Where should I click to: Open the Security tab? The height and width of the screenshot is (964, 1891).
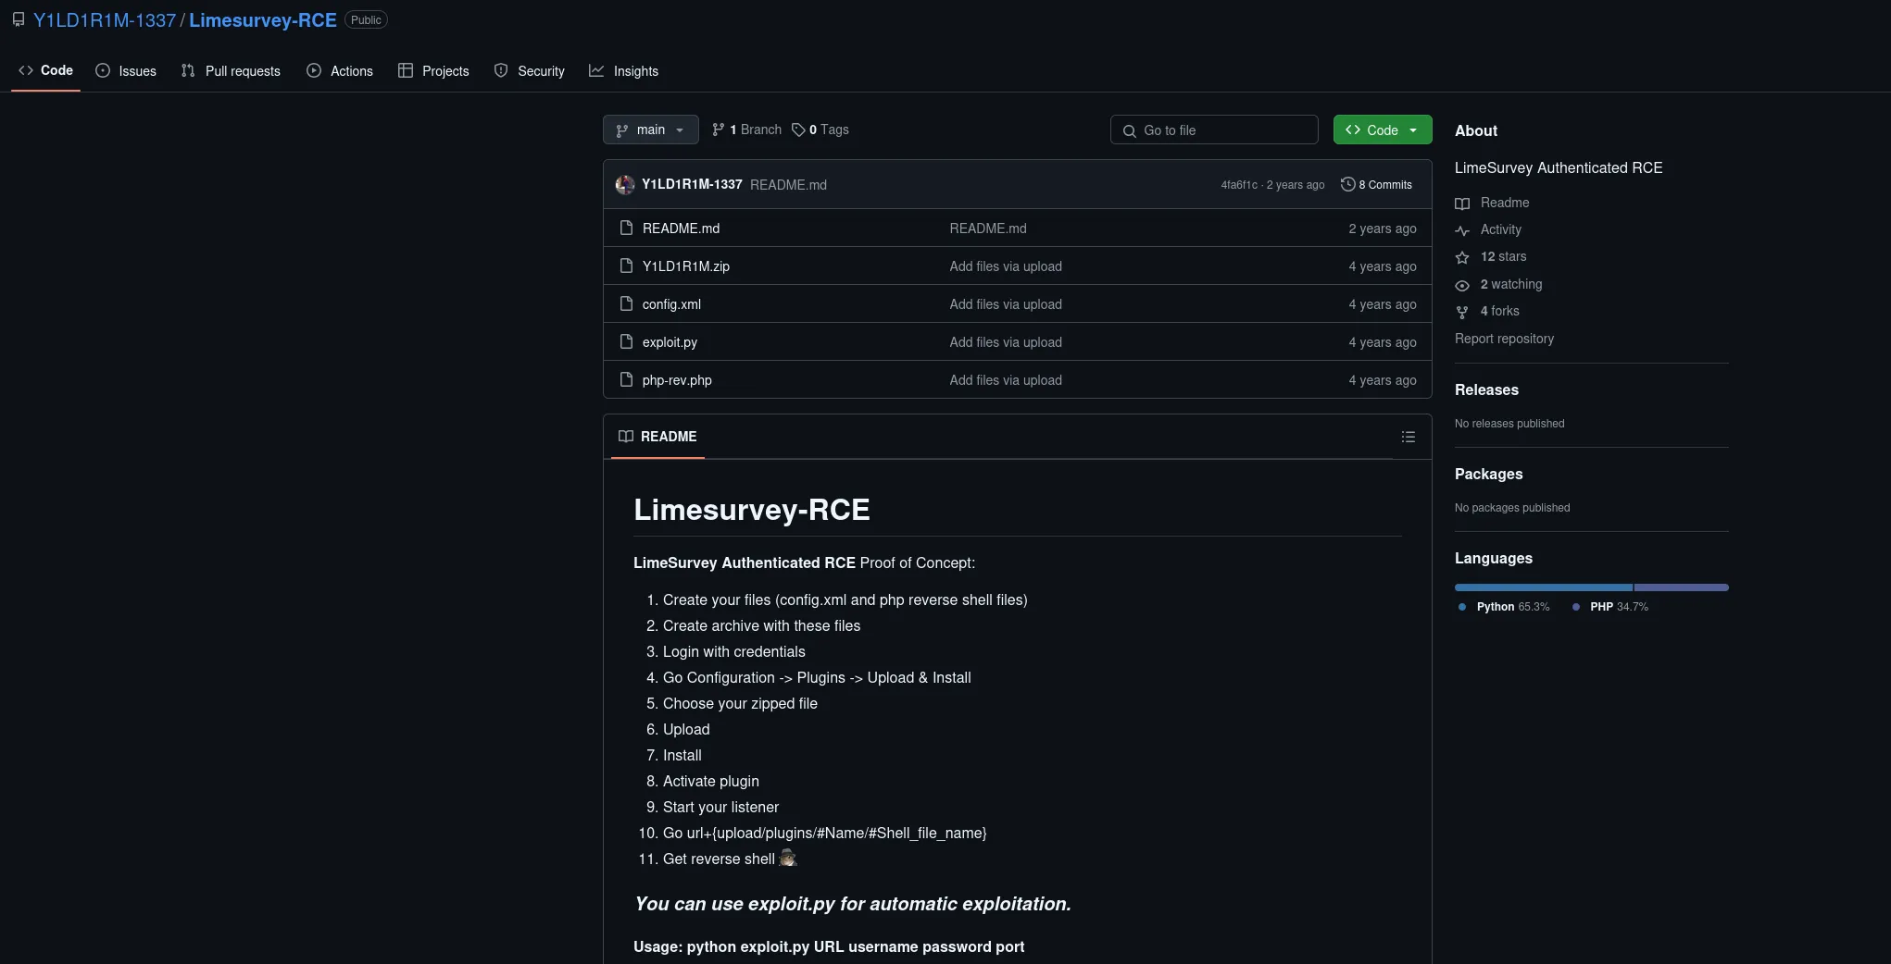pos(530,71)
